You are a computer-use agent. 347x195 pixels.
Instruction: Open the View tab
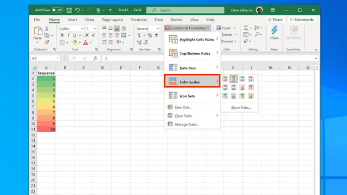click(x=194, y=19)
